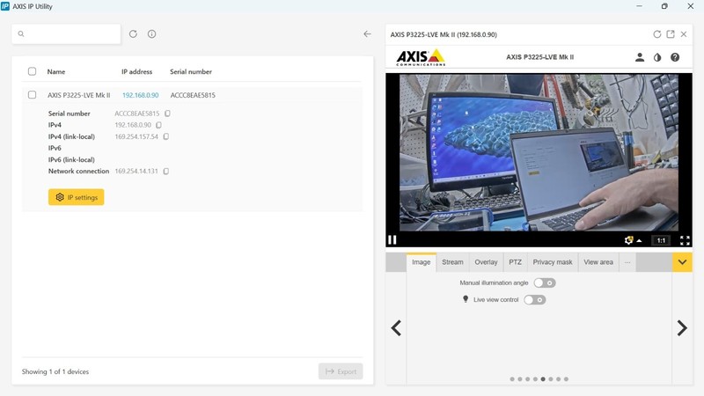Open the Image tab
Image resolution: width=704 pixels, height=396 pixels.
coord(422,262)
